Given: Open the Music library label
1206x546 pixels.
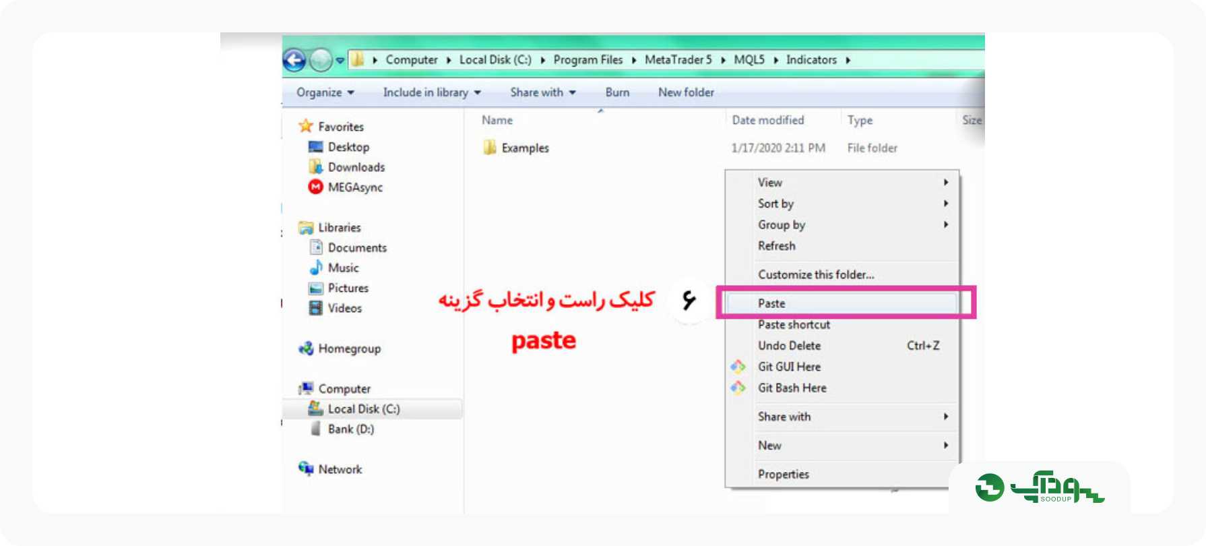Looking at the screenshot, I should click(343, 268).
